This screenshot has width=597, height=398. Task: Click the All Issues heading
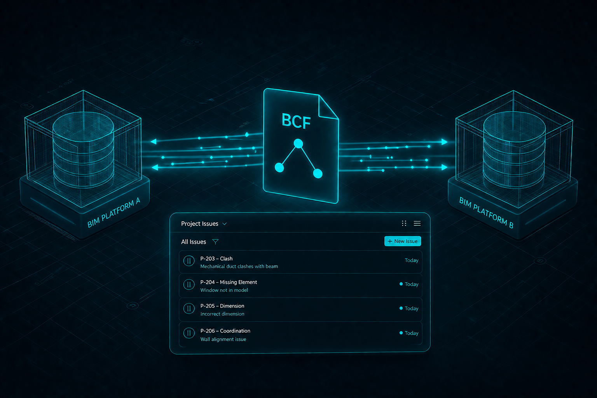click(194, 242)
